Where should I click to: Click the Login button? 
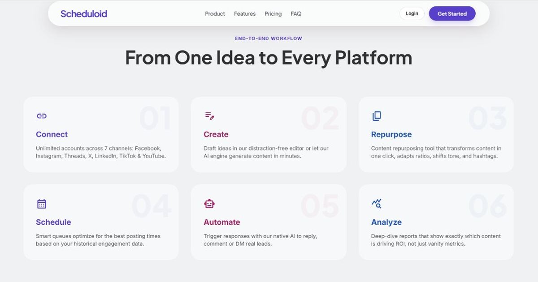(x=412, y=13)
